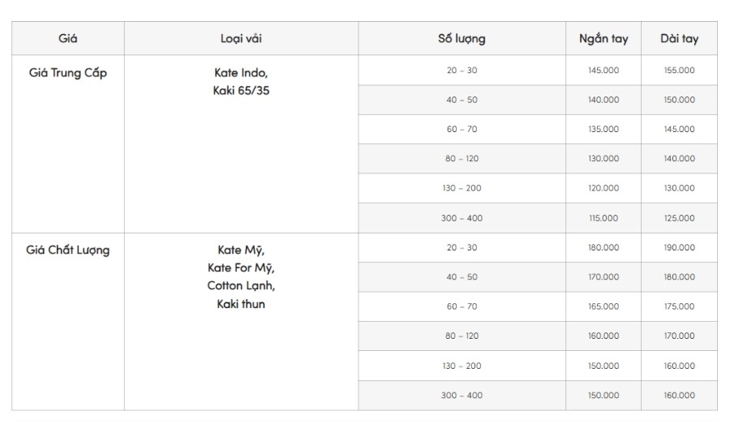Select the 155.000 long-sleeve price cell
This screenshot has height=432, width=730.
[679, 71]
